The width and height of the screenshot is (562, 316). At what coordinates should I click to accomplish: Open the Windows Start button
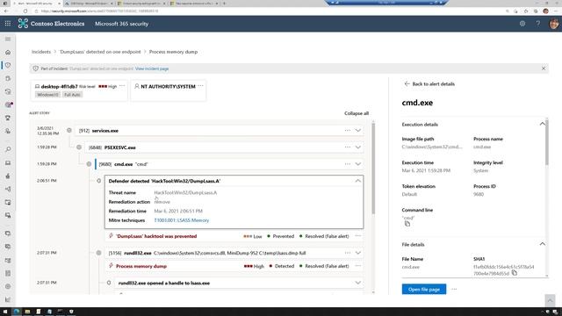click(x=5, y=312)
